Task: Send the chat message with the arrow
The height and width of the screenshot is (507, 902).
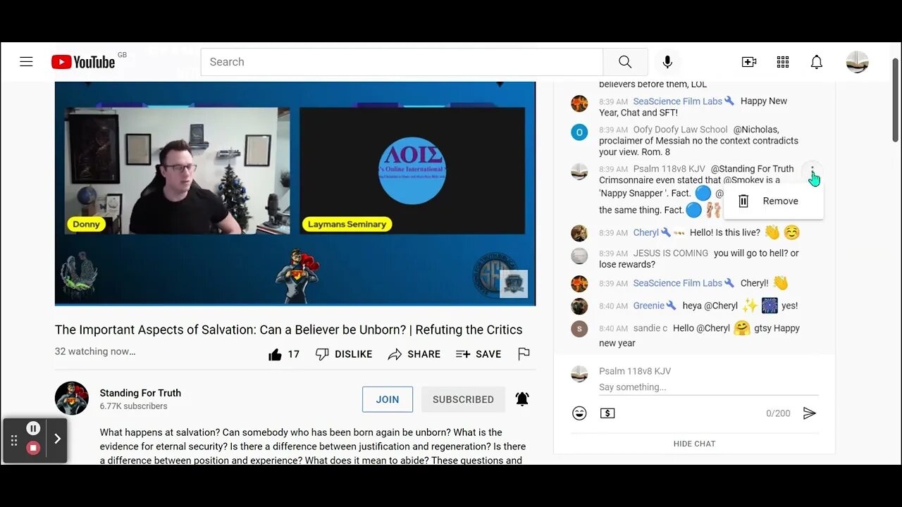Action: coord(810,413)
